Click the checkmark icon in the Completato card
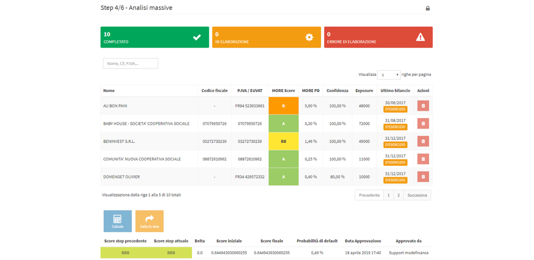Image resolution: width=534 pixels, height=260 pixels. [197, 37]
